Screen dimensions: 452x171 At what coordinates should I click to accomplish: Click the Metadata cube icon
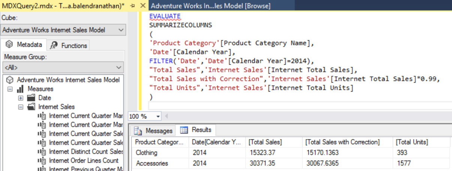click(9, 45)
